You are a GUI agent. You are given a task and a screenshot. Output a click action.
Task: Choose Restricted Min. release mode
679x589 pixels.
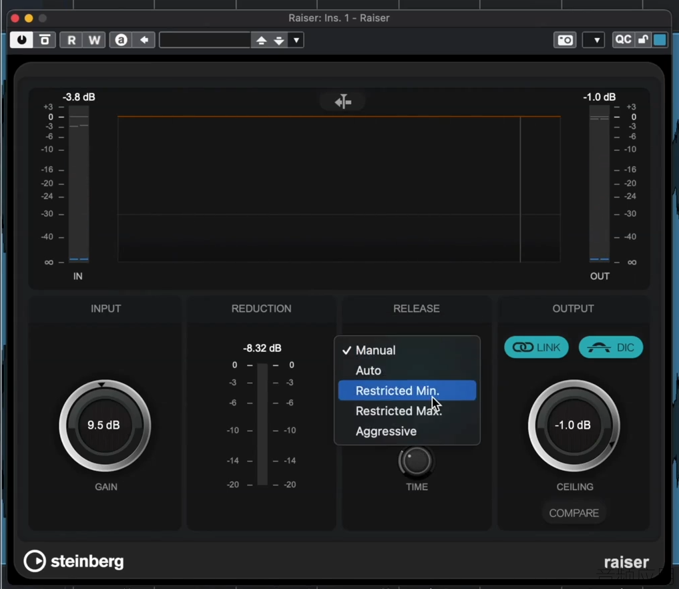coord(407,390)
